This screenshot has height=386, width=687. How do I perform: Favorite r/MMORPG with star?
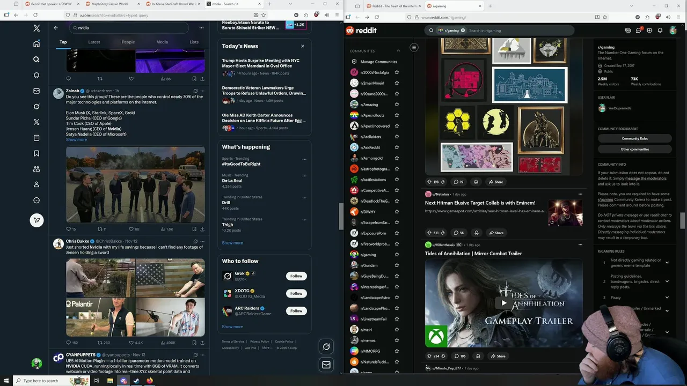point(397,351)
